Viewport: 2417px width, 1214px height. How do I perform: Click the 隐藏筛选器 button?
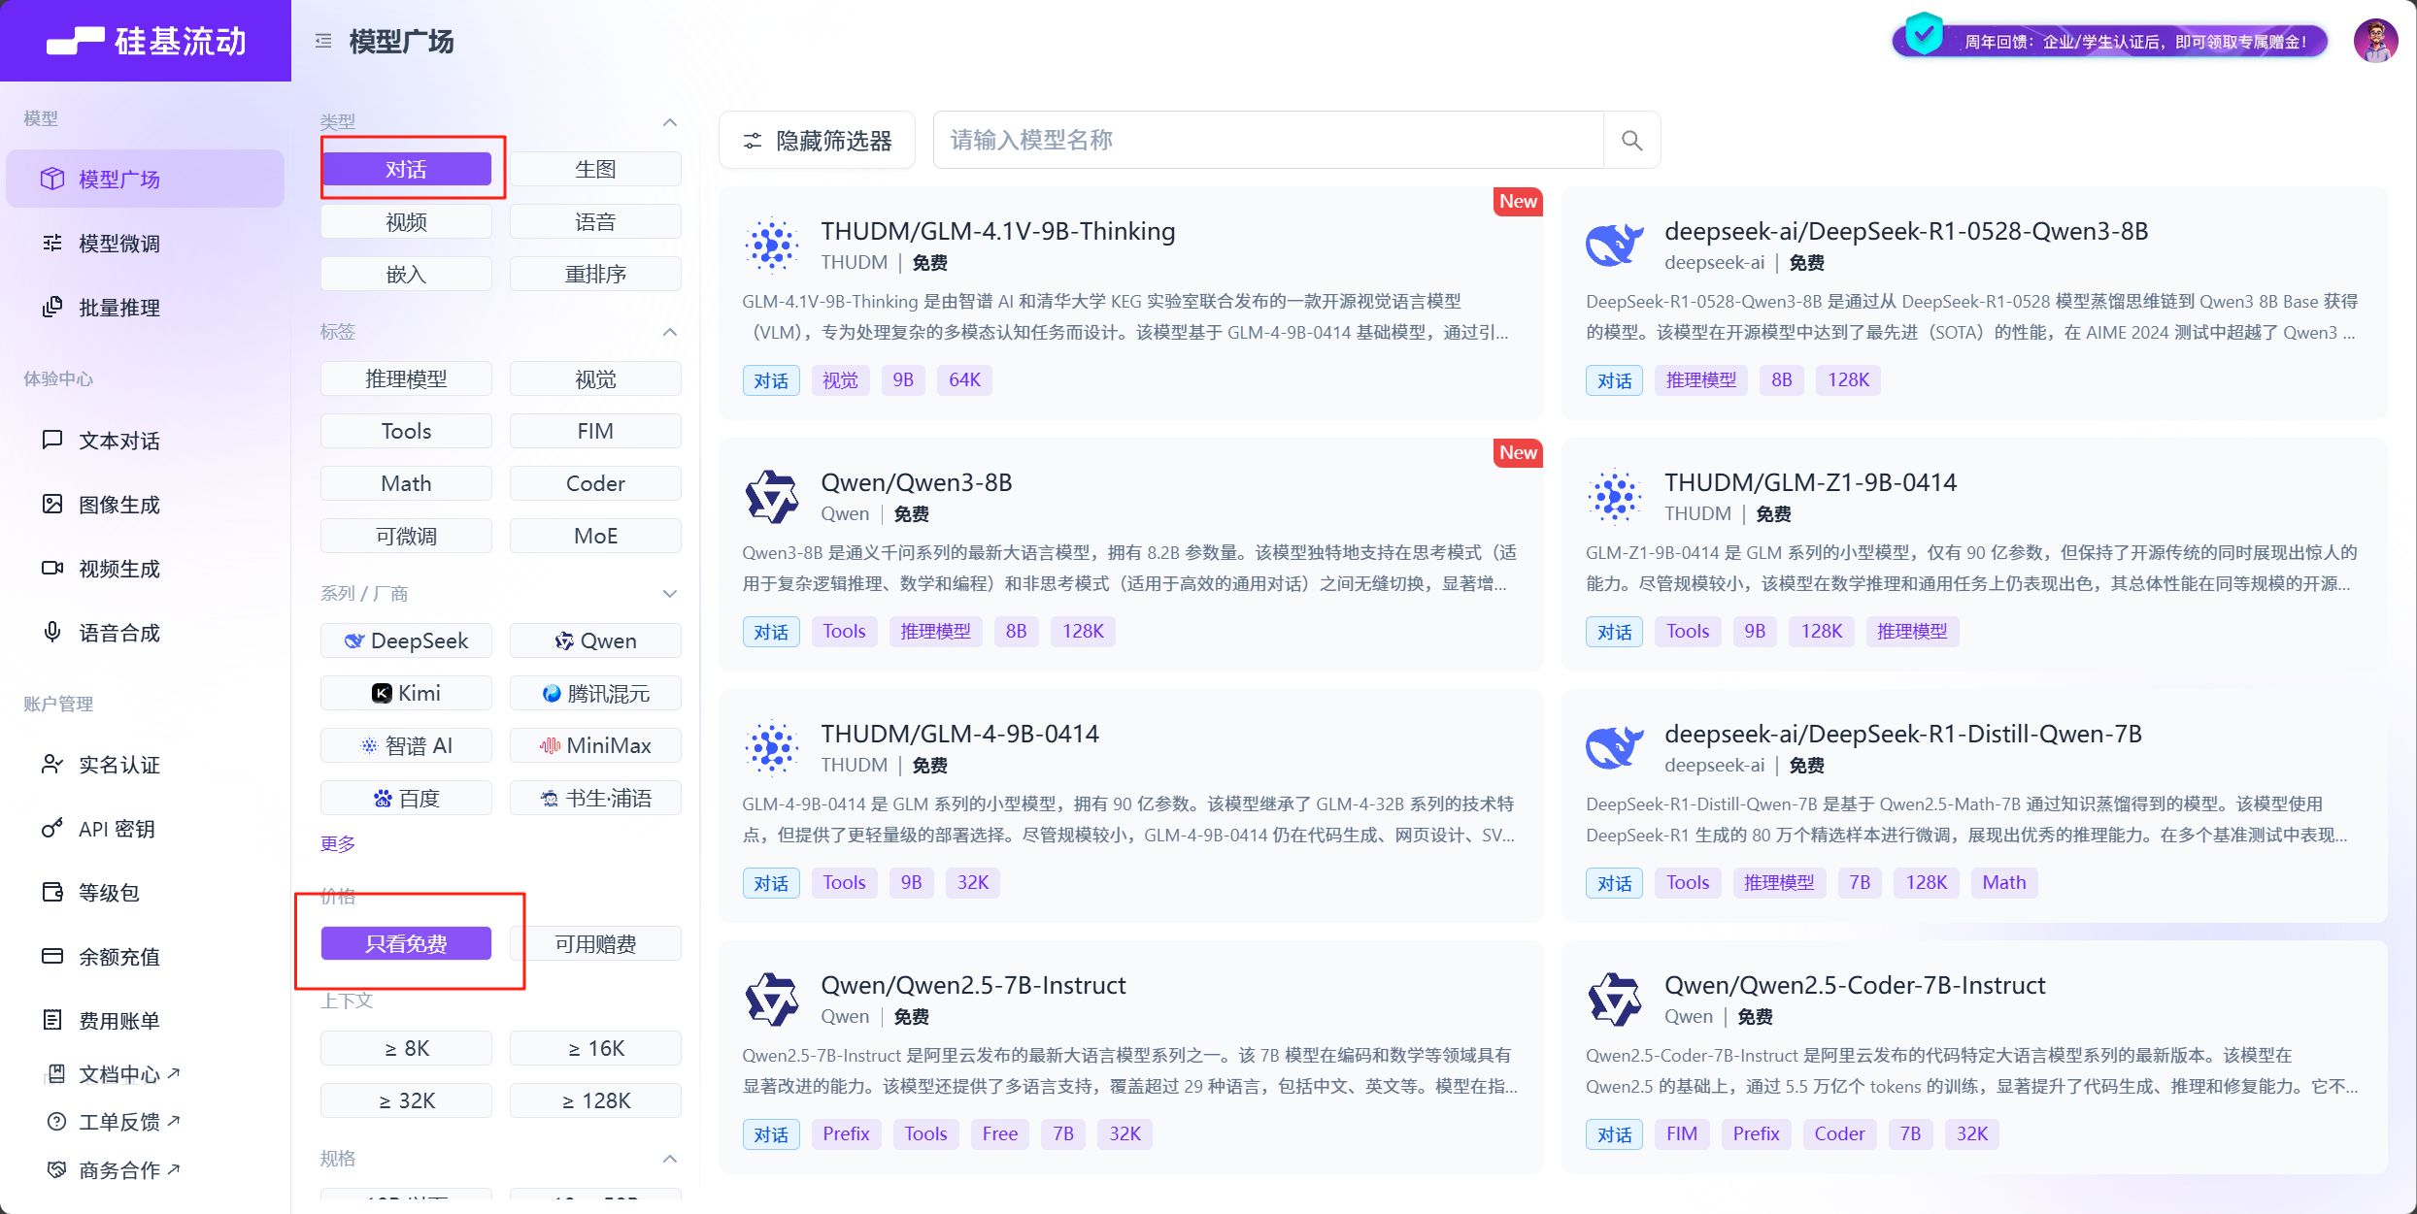click(x=817, y=141)
